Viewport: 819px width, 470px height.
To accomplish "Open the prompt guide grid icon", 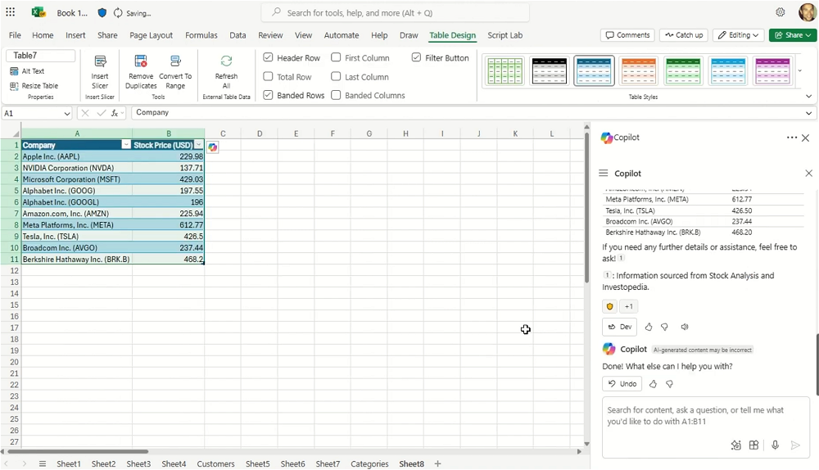I will [x=753, y=445].
